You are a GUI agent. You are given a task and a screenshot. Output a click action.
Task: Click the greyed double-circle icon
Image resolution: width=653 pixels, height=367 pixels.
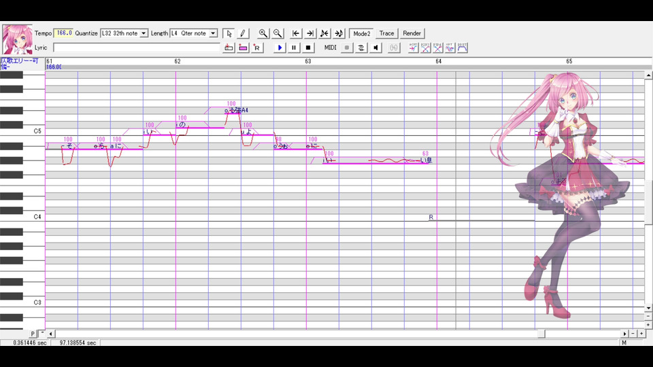pos(394,48)
